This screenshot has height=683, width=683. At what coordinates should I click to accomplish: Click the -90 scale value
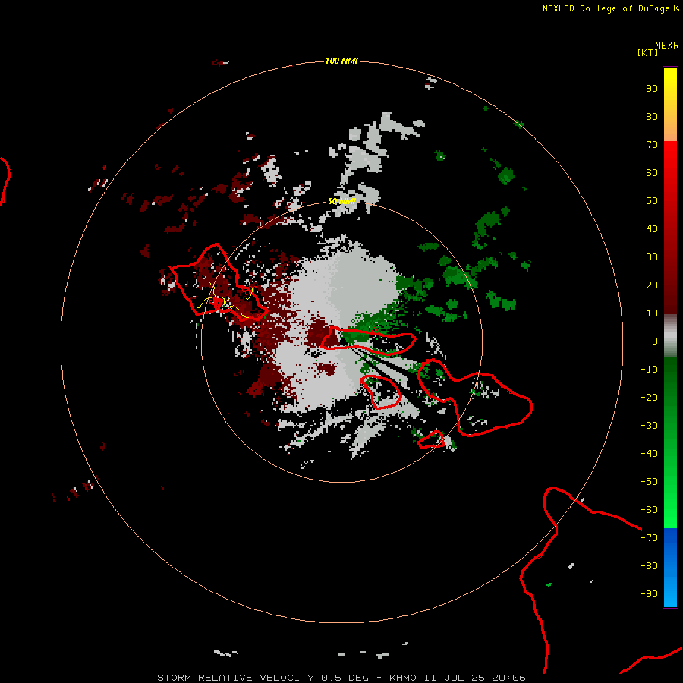pos(649,594)
